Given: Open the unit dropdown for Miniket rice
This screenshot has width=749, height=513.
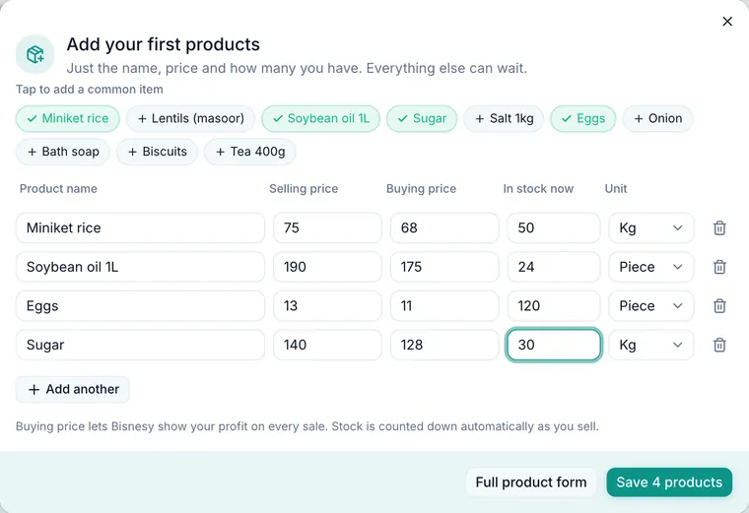Looking at the screenshot, I should pos(650,228).
